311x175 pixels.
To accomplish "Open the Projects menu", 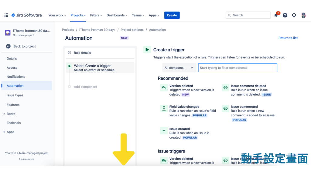I will 78,15.
